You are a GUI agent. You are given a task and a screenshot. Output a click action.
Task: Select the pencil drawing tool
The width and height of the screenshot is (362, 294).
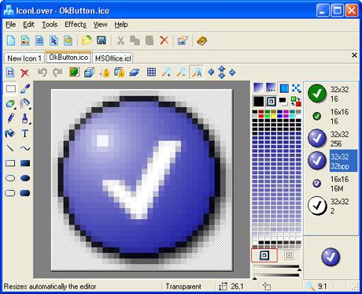coord(10,118)
